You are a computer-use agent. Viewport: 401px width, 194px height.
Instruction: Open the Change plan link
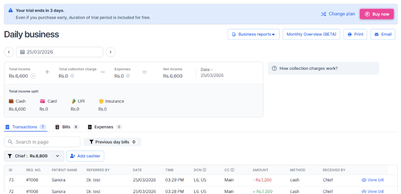[341, 14]
